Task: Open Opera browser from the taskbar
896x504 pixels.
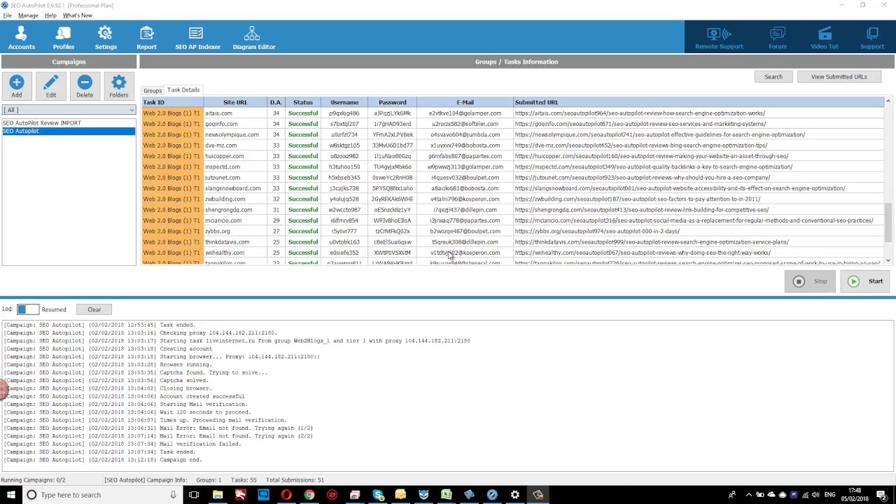Action: pos(286,495)
